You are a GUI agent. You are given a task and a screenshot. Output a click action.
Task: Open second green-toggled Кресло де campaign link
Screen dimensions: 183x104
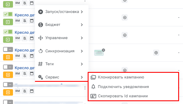tap(25, 32)
